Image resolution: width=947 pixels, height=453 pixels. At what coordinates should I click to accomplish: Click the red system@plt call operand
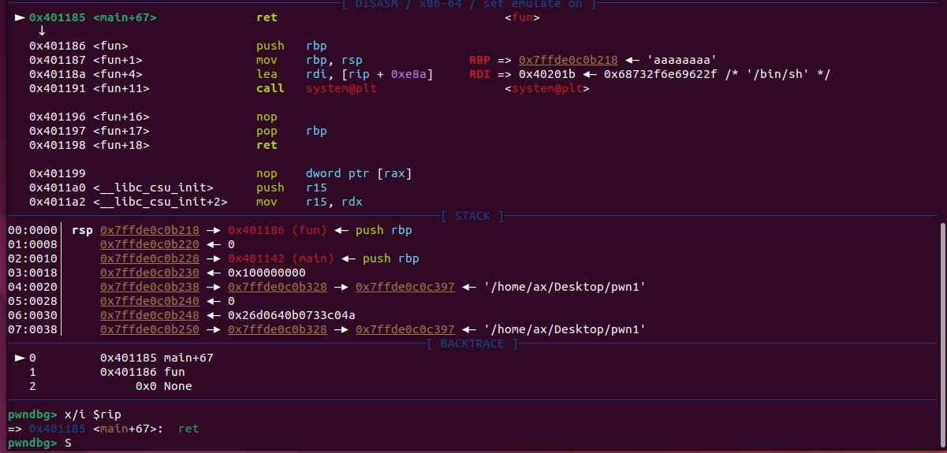(x=341, y=88)
